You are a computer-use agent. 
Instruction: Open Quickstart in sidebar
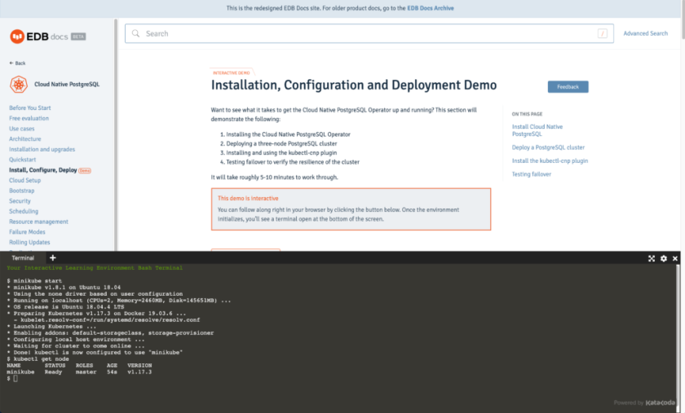[x=22, y=160]
